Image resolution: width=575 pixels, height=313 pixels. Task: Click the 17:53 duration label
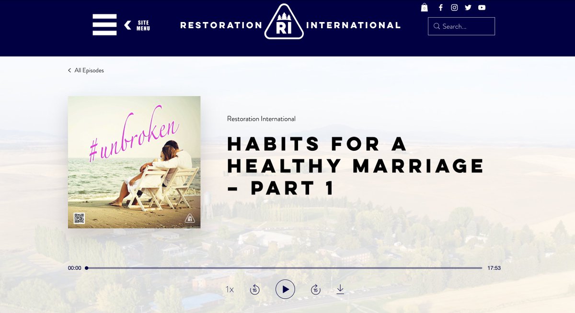494,268
